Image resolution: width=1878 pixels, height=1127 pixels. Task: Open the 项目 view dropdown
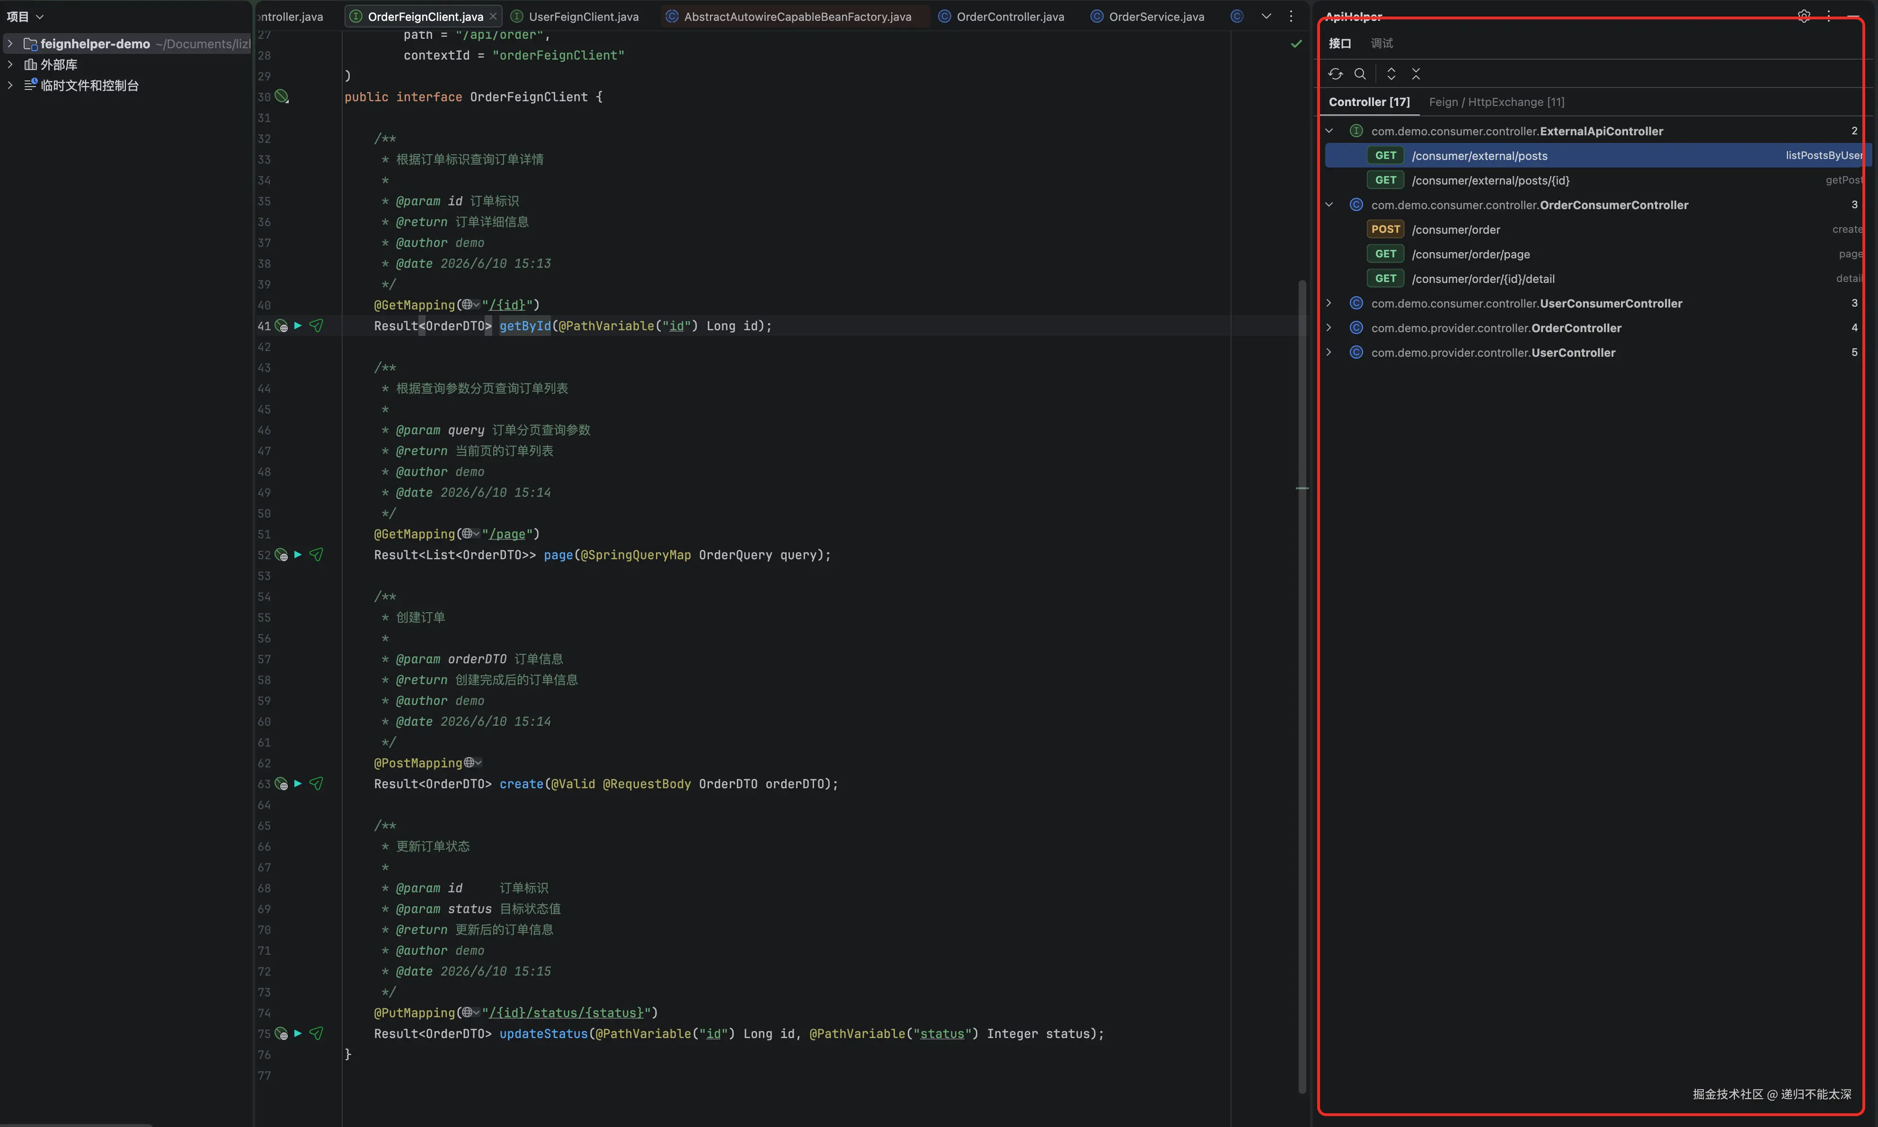[25, 16]
